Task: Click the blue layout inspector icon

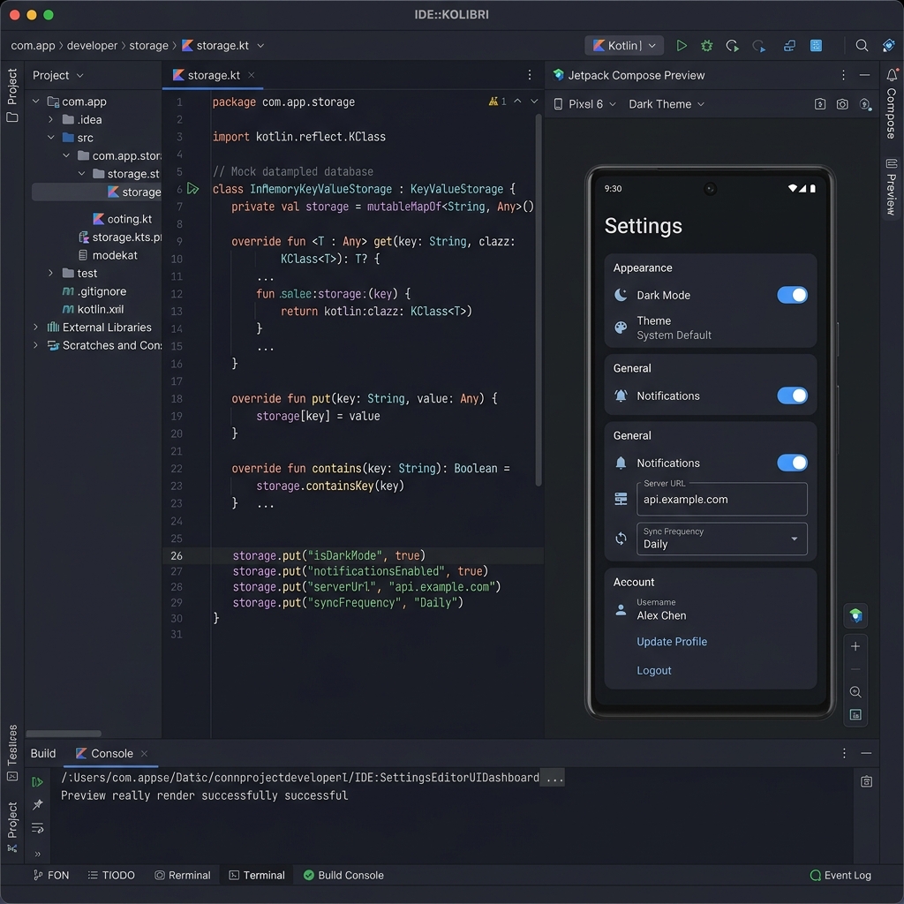Action: (816, 46)
